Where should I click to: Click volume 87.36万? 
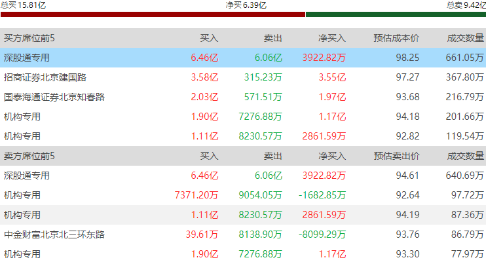[468, 215]
